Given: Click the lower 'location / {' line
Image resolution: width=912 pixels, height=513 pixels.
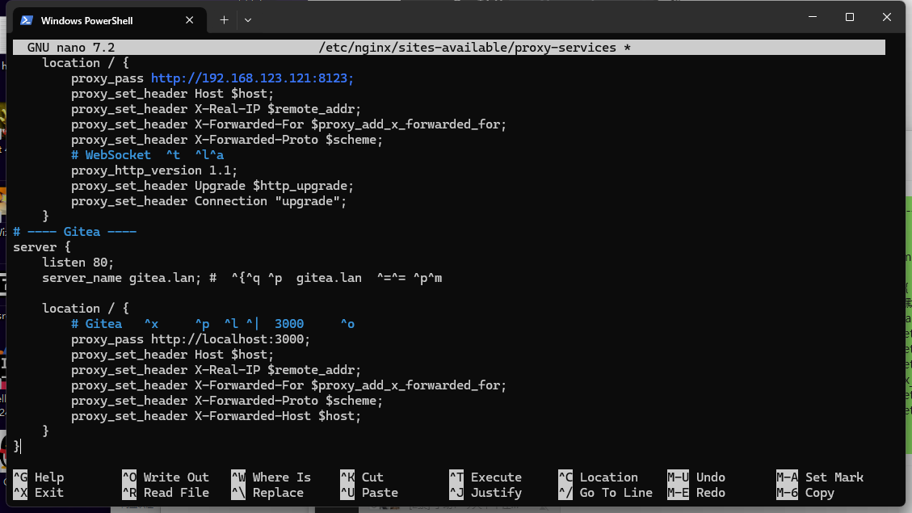Looking at the screenshot, I should tap(86, 309).
